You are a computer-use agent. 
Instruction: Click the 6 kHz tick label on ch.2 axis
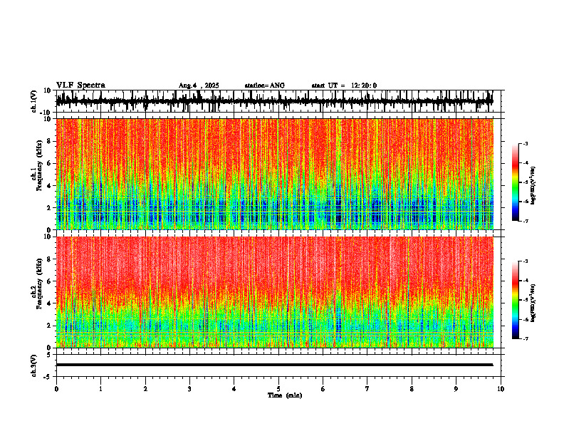click(x=50, y=281)
